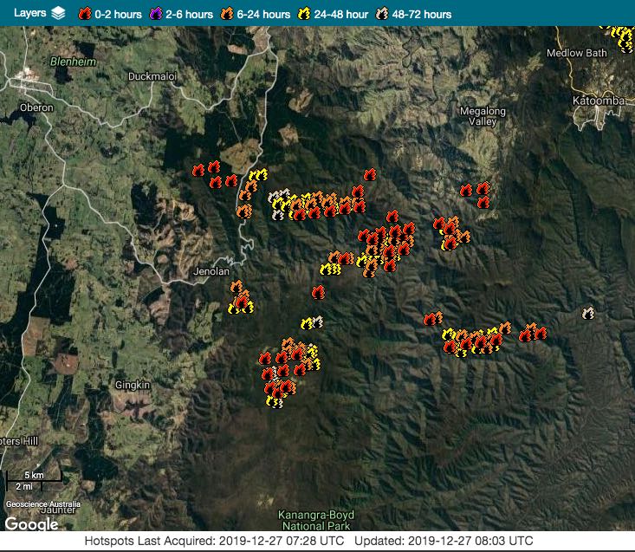Click the Google logo on the map
The width and height of the screenshot is (635, 552).
point(31,524)
